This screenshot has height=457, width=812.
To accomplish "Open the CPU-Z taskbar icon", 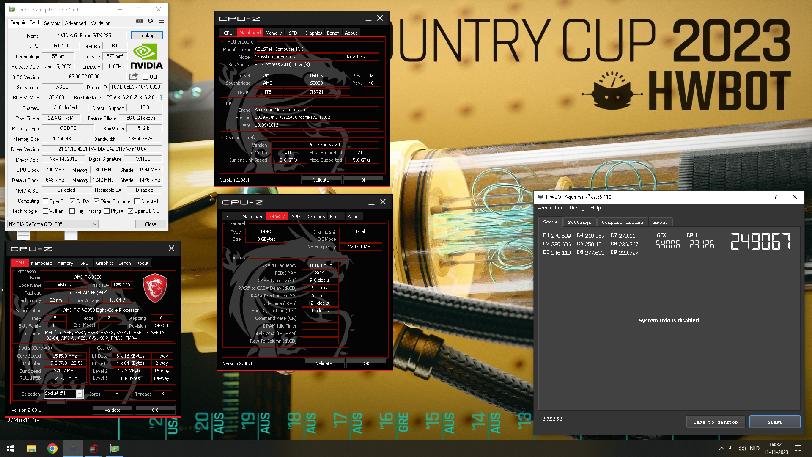I will click(94, 449).
